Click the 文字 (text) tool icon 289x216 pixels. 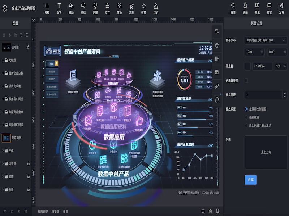(59, 6)
